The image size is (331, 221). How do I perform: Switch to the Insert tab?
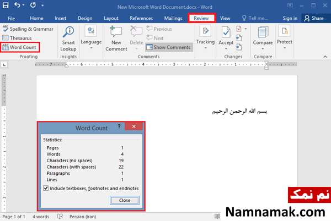(60, 18)
